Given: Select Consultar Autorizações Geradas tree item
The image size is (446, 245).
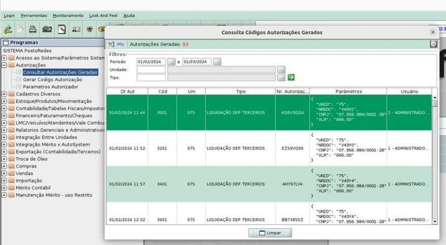Looking at the screenshot, I should pyautogui.click(x=60, y=73).
